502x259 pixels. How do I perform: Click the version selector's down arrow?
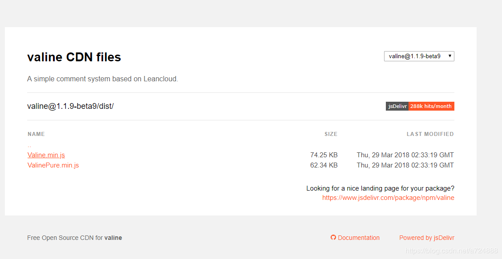pyautogui.click(x=450, y=56)
